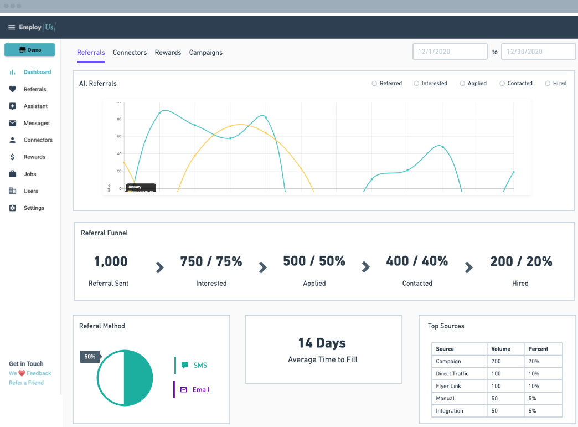The width and height of the screenshot is (578, 427).
Task: Open Users in the sidebar
Action: click(x=31, y=191)
